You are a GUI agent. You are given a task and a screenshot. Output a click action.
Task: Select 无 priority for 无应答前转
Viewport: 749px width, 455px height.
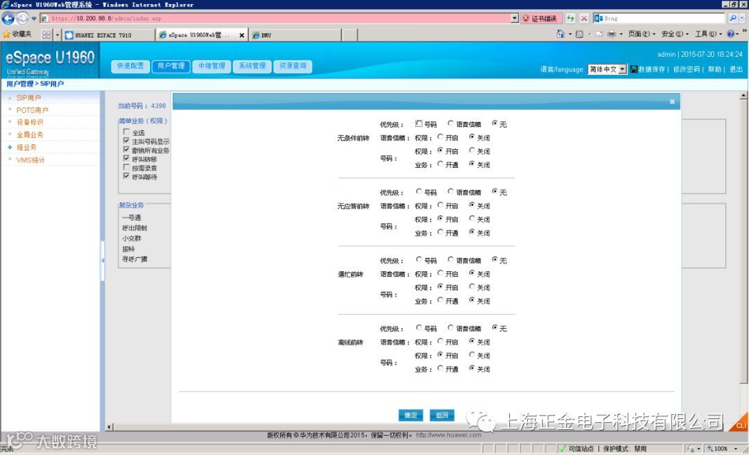pos(495,191)
